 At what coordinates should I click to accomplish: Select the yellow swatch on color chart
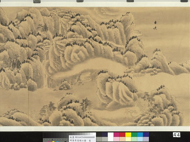pyautogui.click(x=128, y=134)
